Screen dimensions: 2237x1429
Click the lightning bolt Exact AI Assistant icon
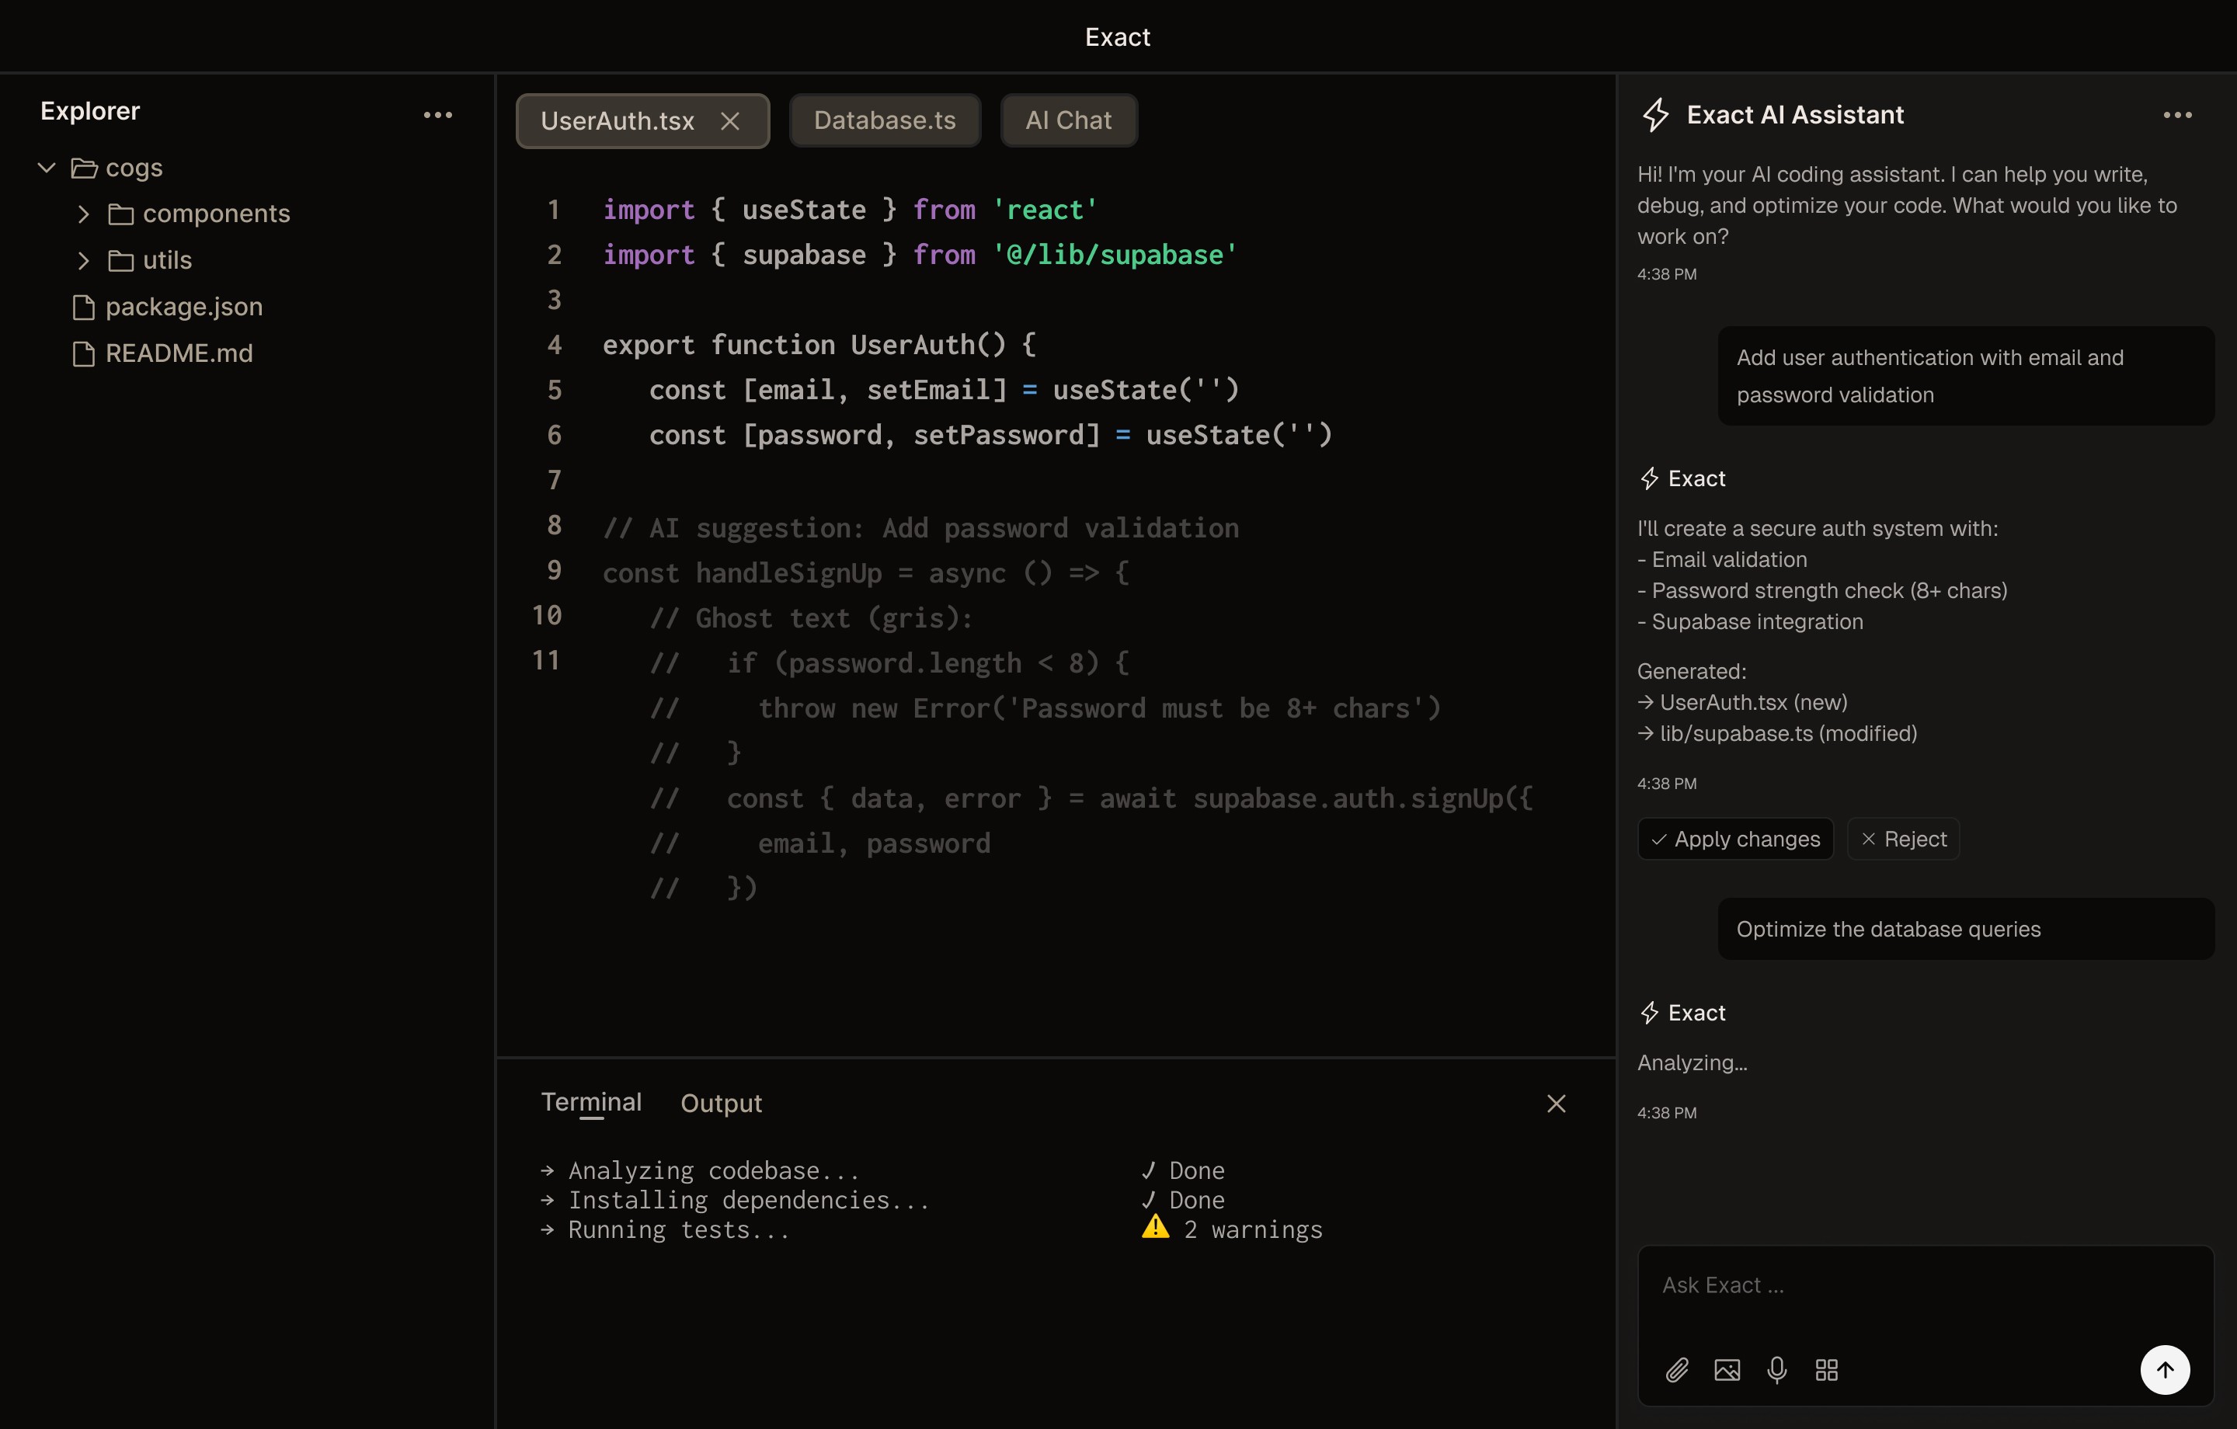pos(1656,115)
